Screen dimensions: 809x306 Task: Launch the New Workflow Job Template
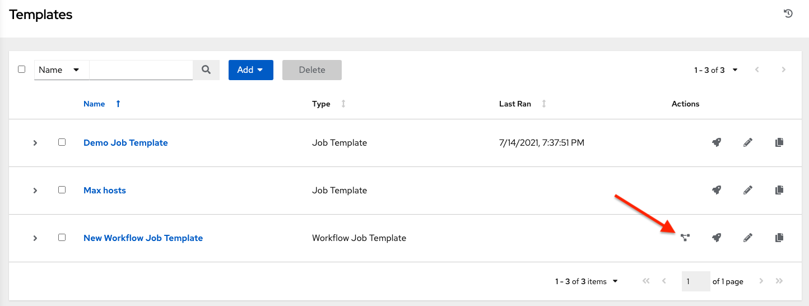(716, 238)
